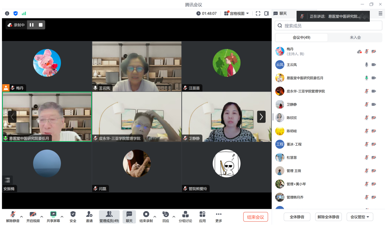Switch to the Not Joined (未入会) tab
Image resolution: width=387 pixels, height=226 pixels.
pyautogui.click(x=355, y=38)
